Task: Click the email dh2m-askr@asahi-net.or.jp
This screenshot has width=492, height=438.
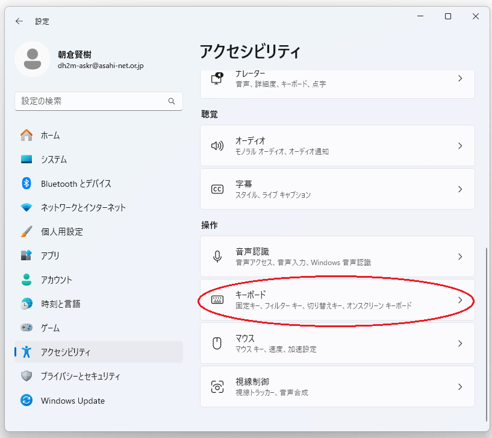Action: pos(101,66)
